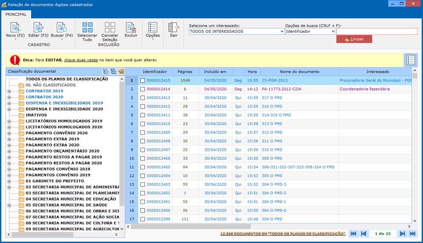Jump to the last page of results
The width and height of the screenshot is (423, 243).
click(x=413, y=234)
